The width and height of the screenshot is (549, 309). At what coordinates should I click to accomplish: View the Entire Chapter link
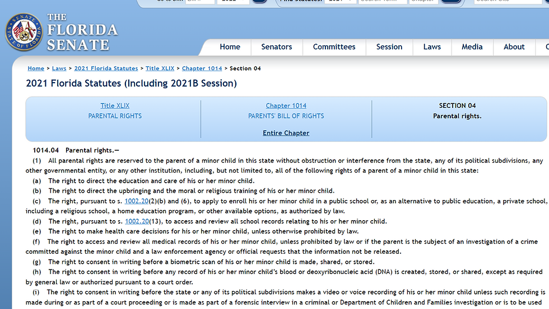click(x=286, y=133)
